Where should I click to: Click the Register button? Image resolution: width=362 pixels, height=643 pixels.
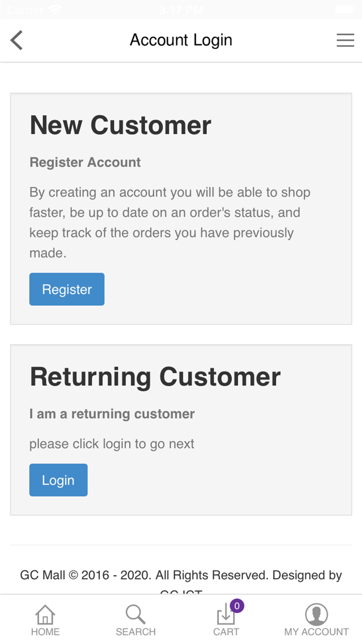click(67, 289)
